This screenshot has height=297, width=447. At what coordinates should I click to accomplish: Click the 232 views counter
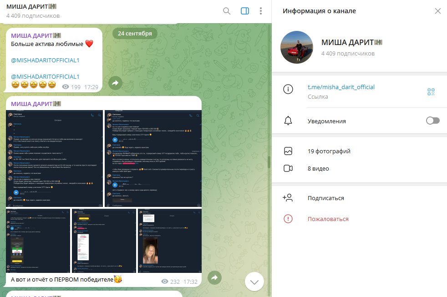click(171, 282)
